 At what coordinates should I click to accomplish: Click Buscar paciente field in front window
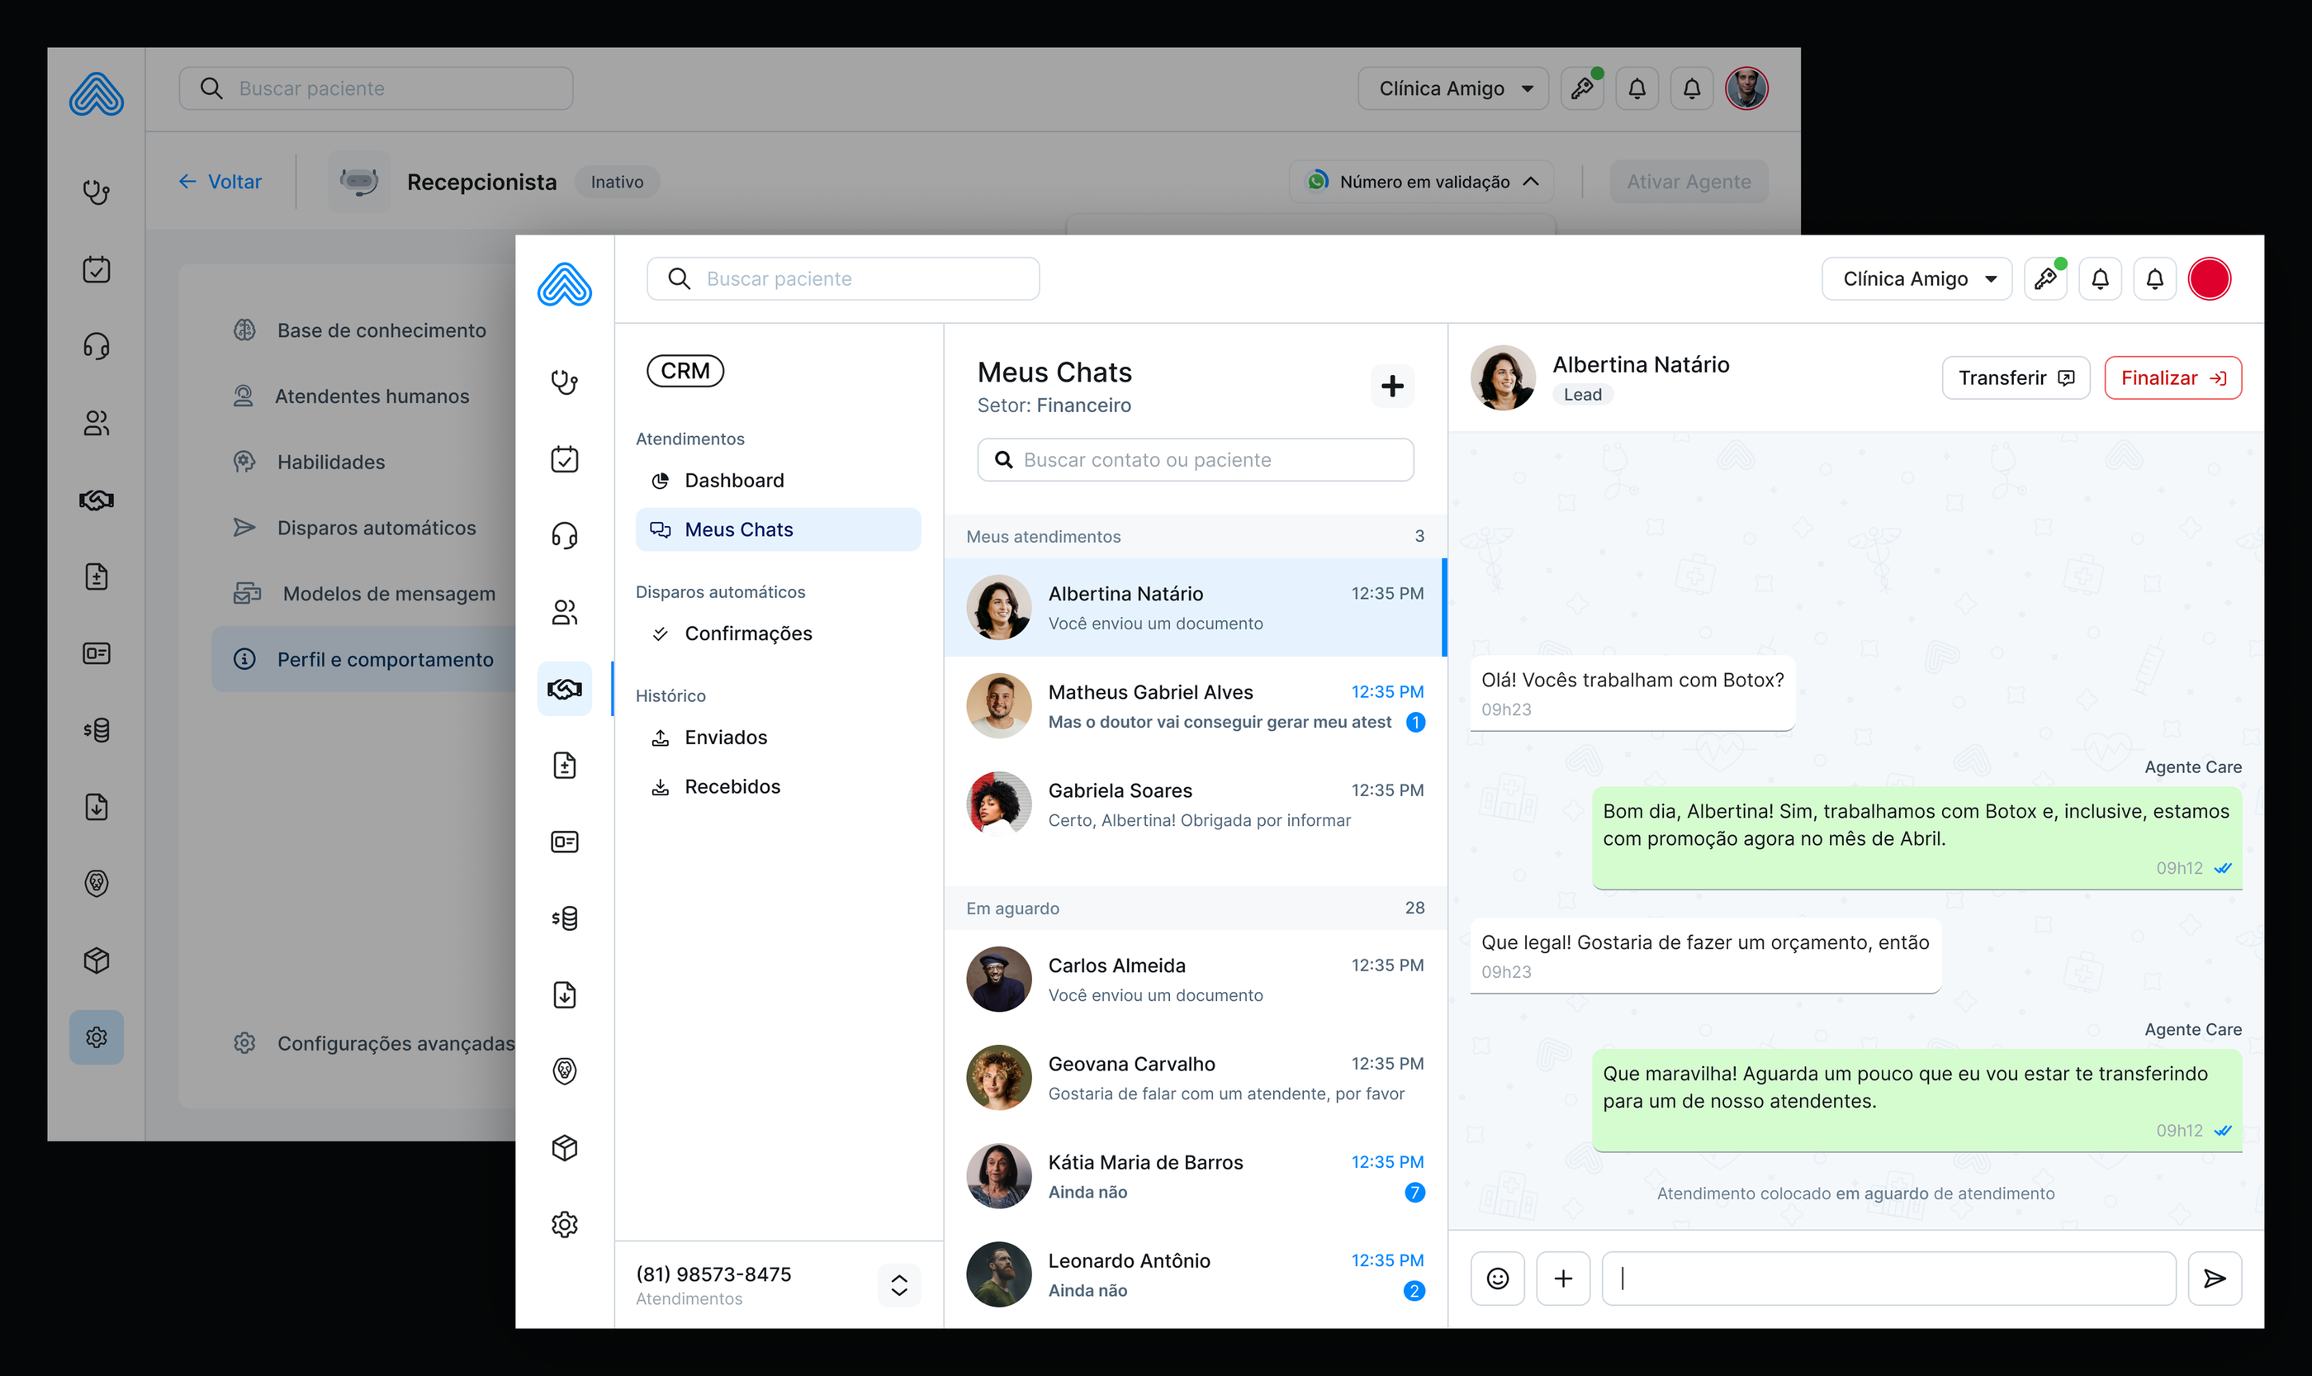point(843,279)
